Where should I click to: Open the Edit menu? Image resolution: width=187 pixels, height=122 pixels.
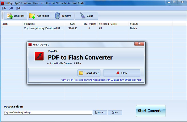11,8
